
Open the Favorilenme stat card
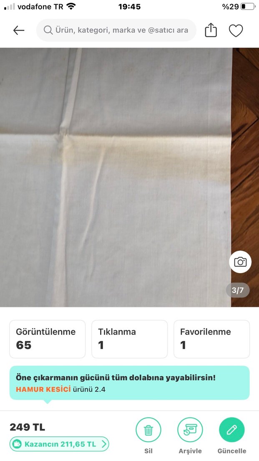[x=212, y=339]
